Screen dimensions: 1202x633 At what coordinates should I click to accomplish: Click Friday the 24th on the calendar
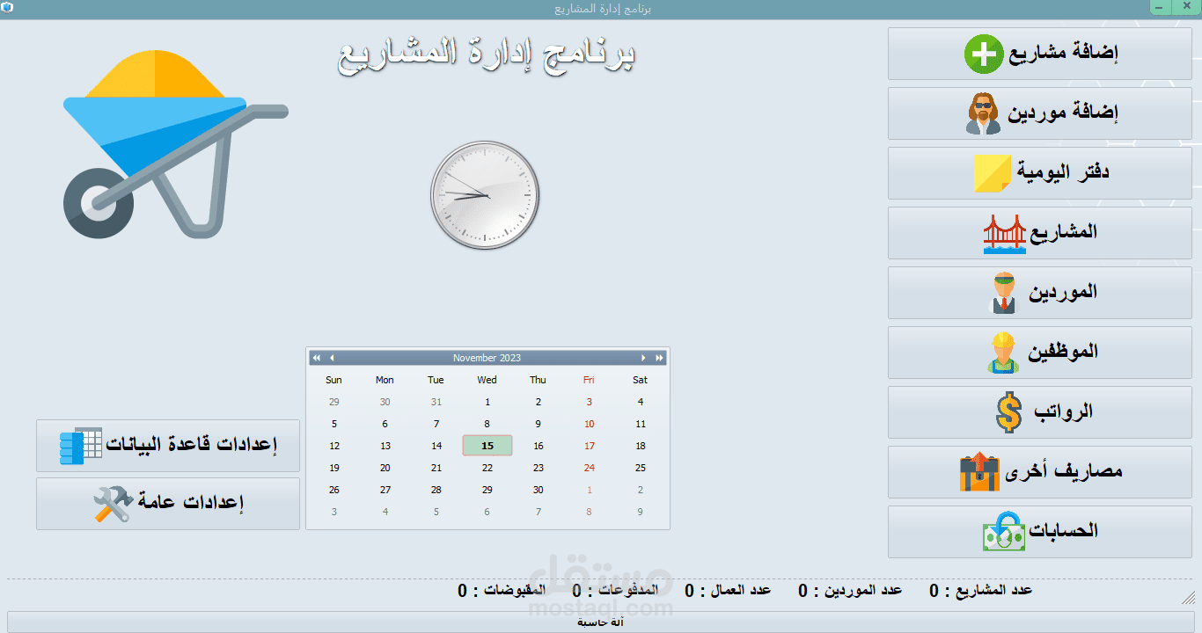(x=589, y=468)
